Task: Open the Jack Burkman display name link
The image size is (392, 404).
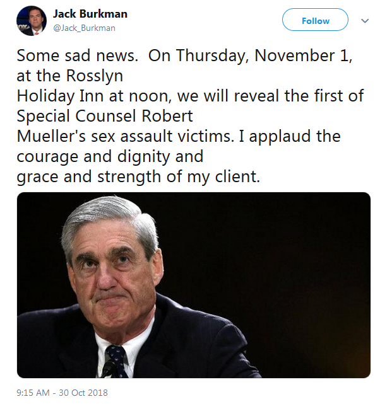Action: pos(90,14)
